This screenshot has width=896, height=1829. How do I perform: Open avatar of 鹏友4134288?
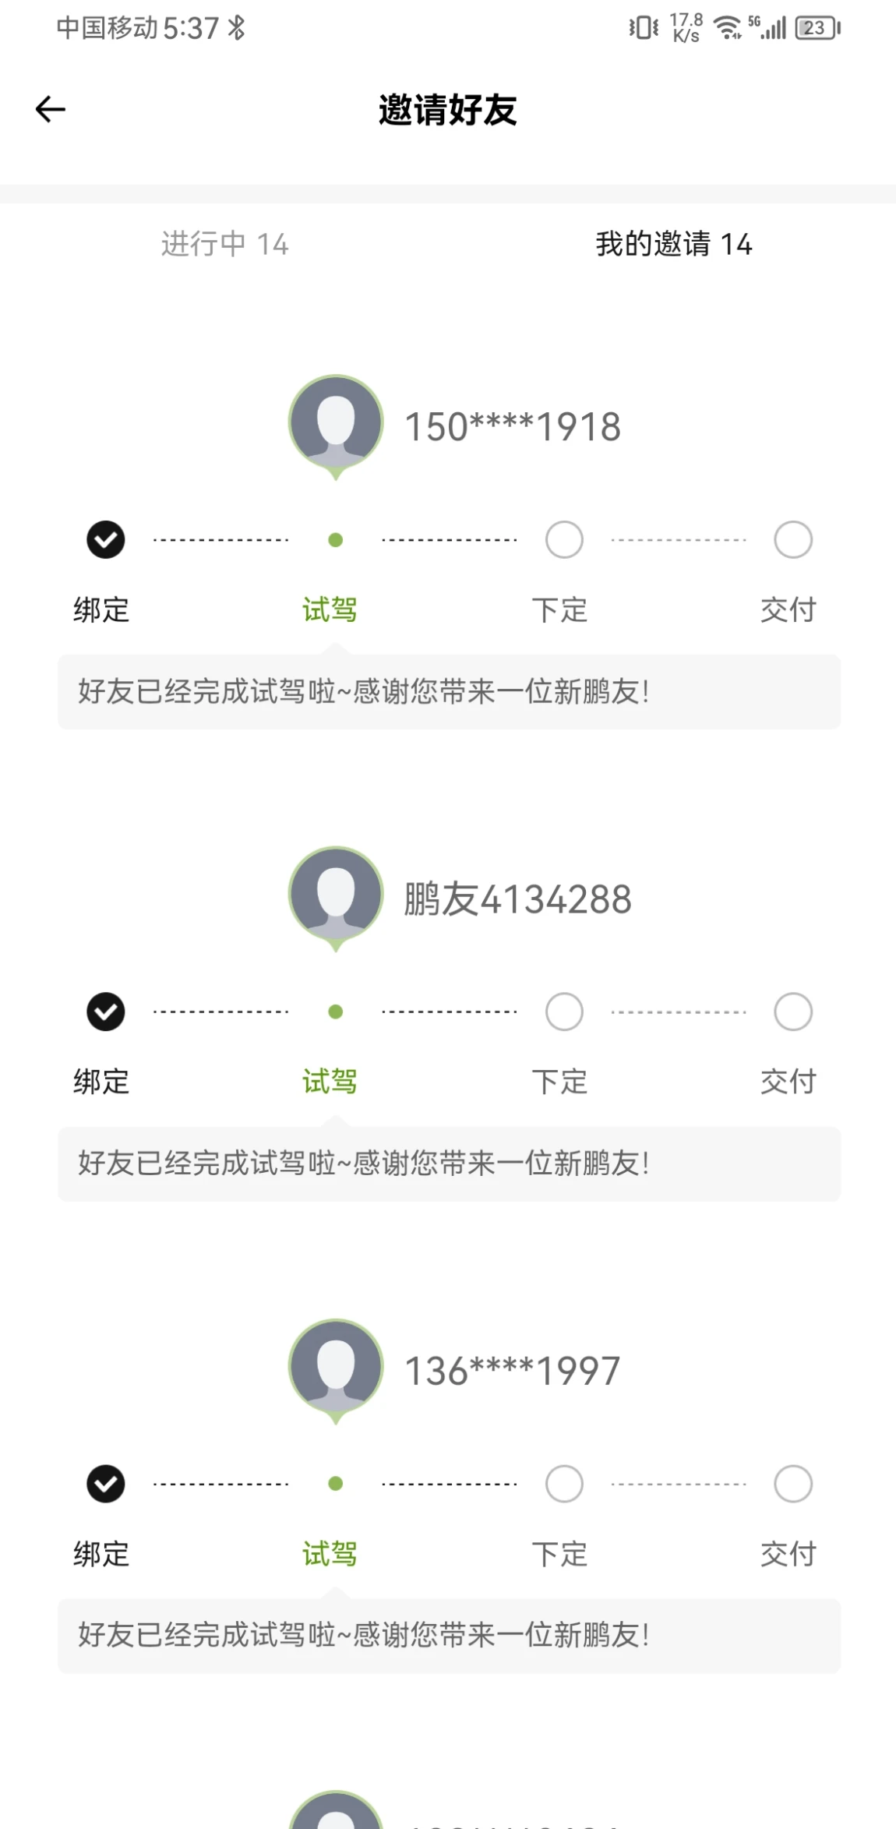pyautogui.click(x=336, y=898)
